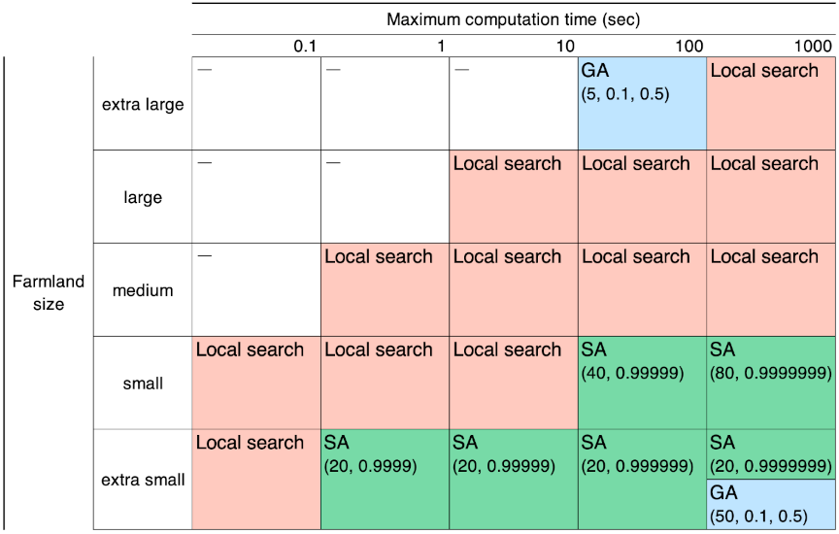
Task: Click the "small" row label
Action: coord(143,384)
